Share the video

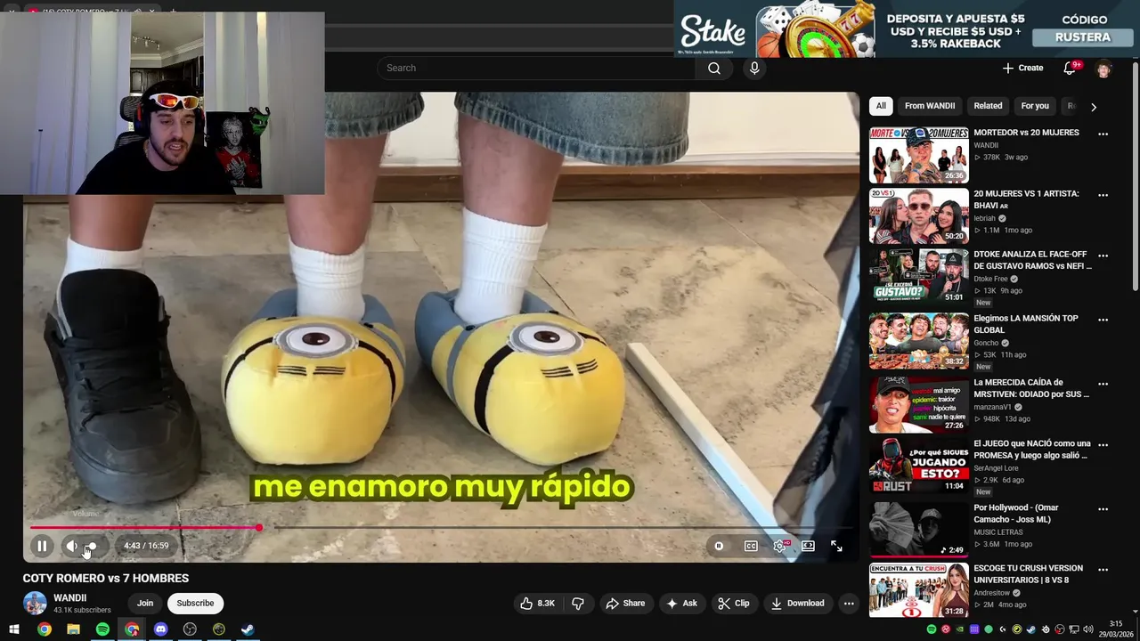pyautogui.click(x=625, y=603)
